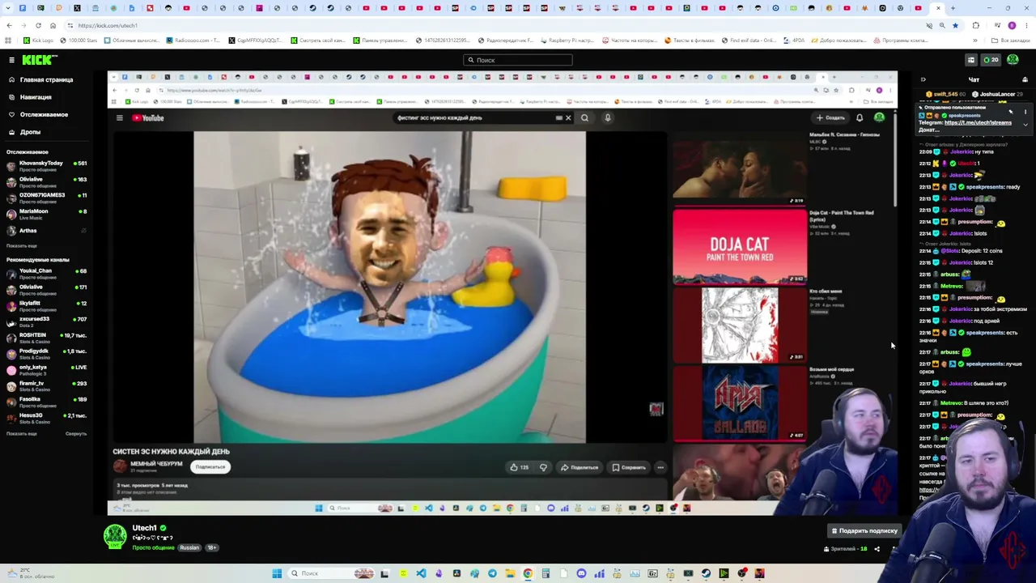Open the Windows Start menu
The height and width of the screenshot is (583, 1036).
pos(277,573)
